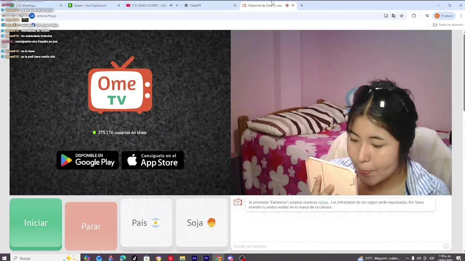Screen dimensions: 465x261
Task: Open Outlook from the taskbar
Action: click(99, 258)
